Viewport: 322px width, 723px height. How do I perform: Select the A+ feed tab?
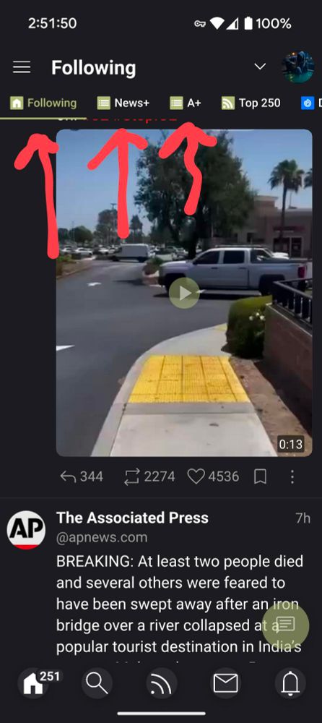click(186, 103)
